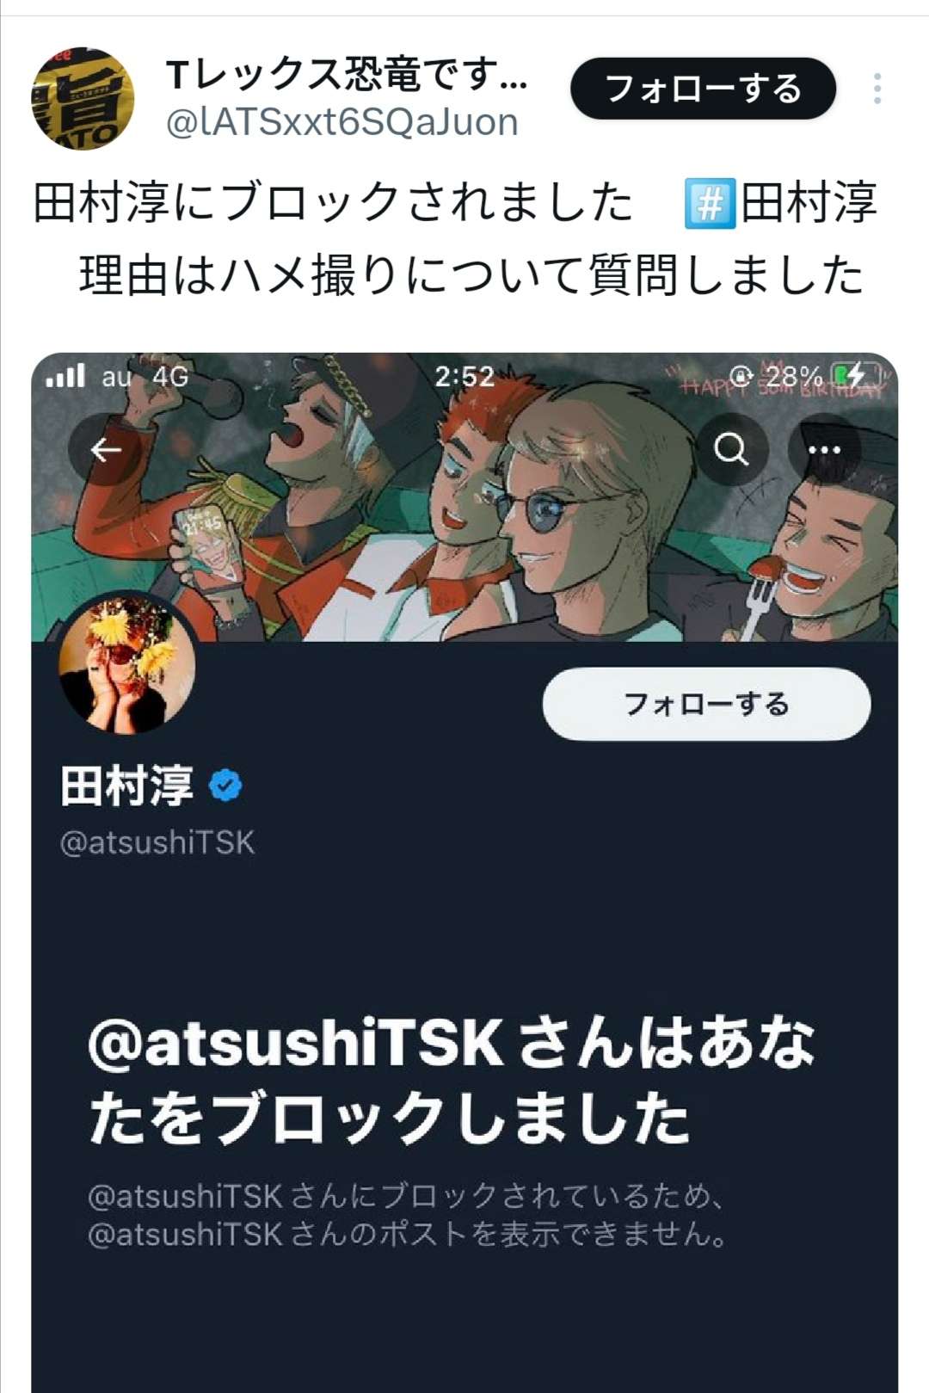Click the black フォローする button at top

pyautogui.click(x=703, y=89)
